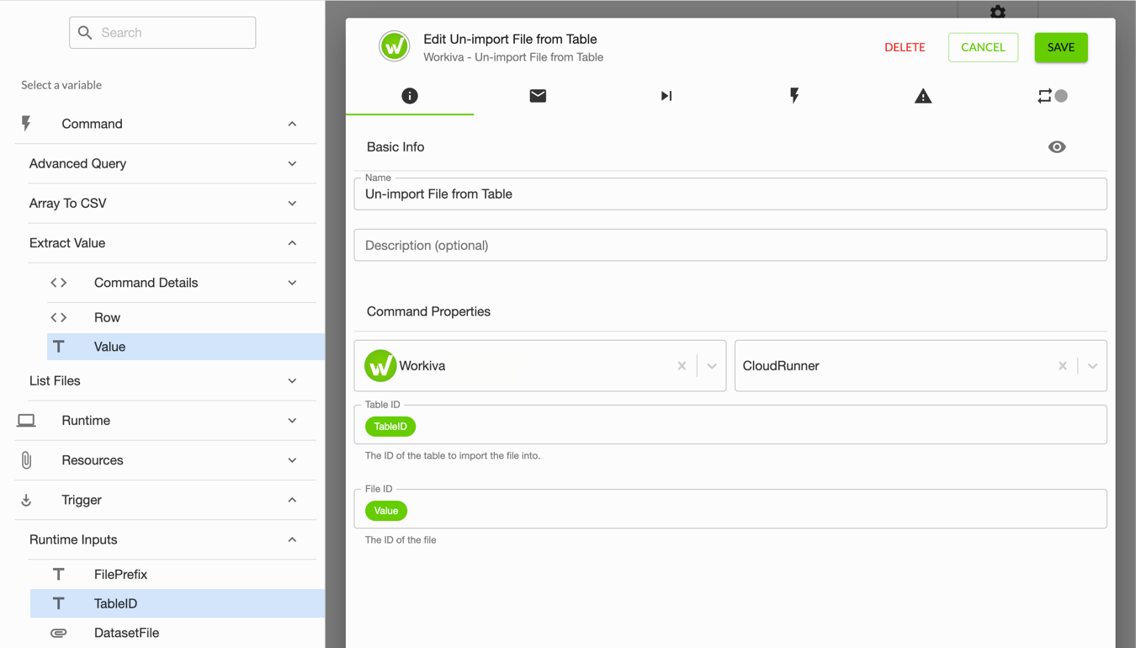Switch to the loop iteration tab

click(1044, 96)
